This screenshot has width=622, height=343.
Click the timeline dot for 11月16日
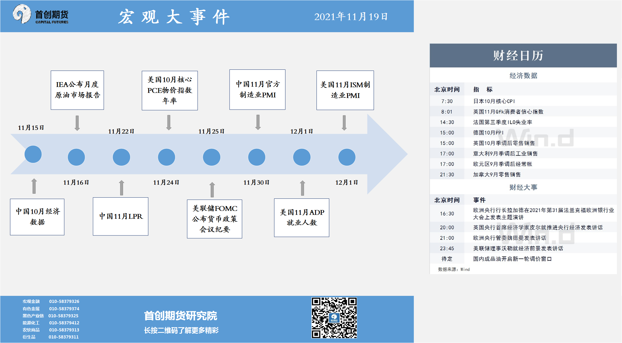pos(76,157)
